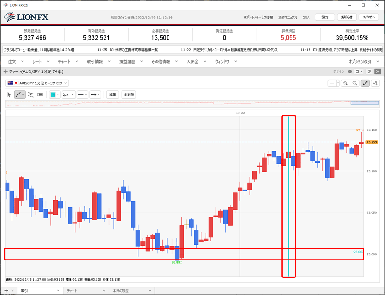
Task: Click the 有効比率 value 39,500.15%
Action: (352, 38)
